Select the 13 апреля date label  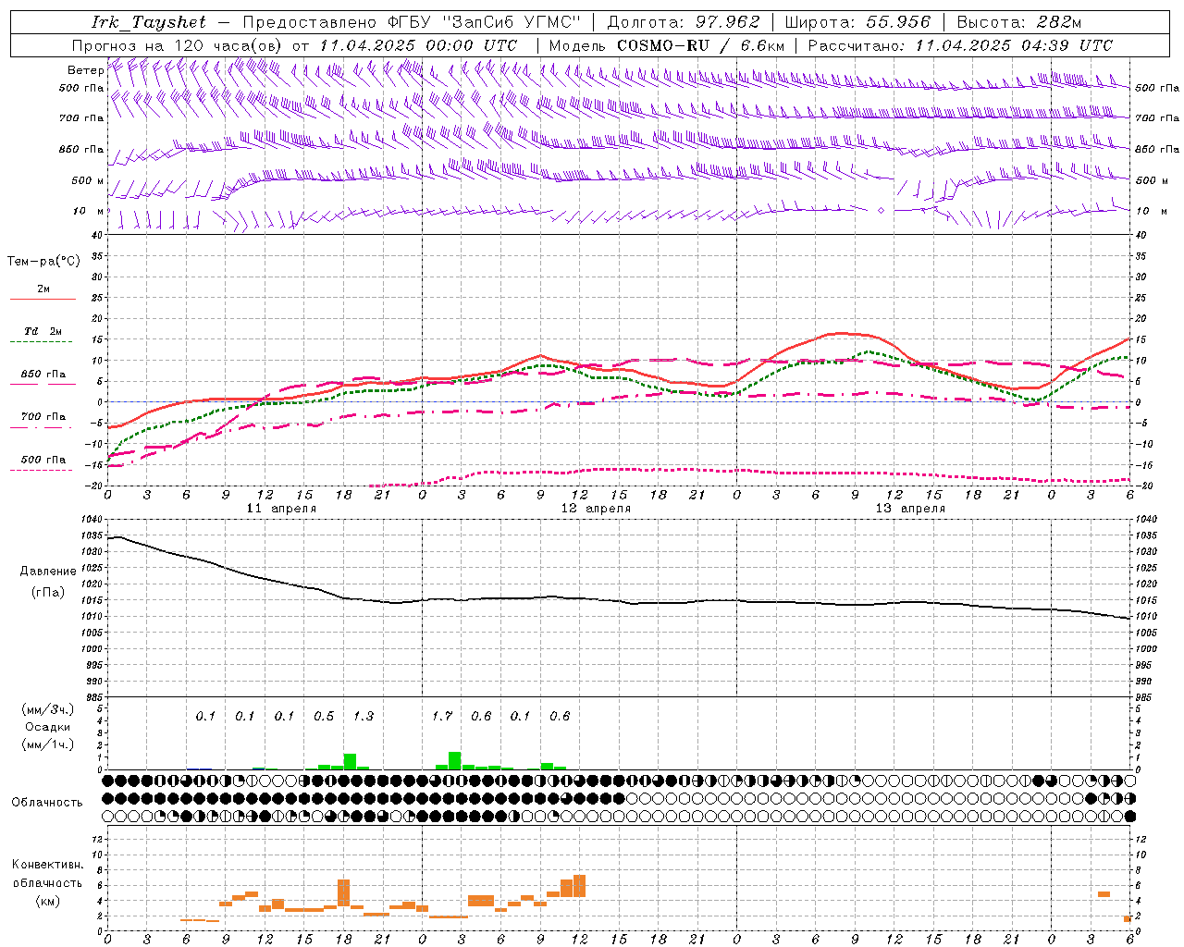(910, 509)
